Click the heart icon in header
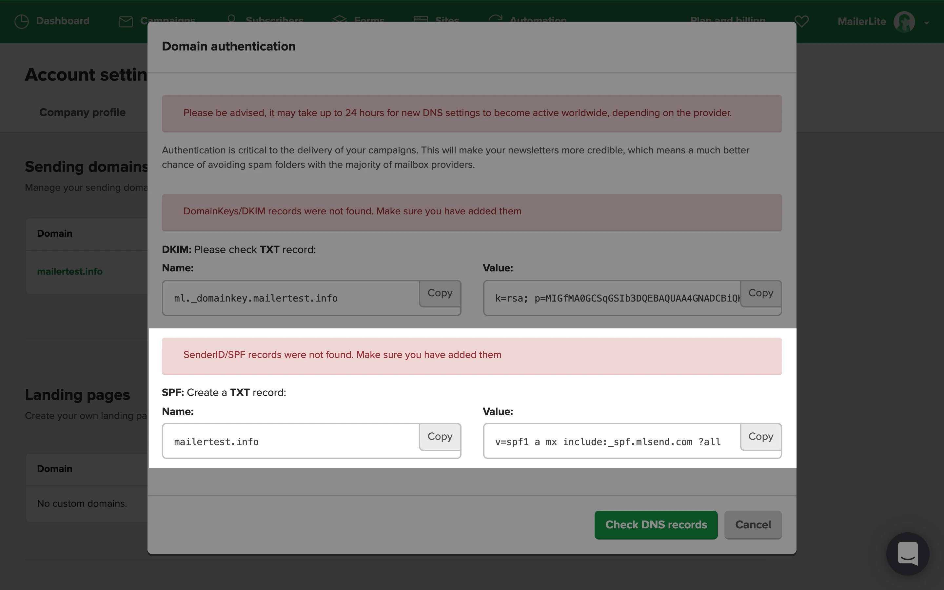The height and width of the screenshot is (590, 944). tap(802, 21)
